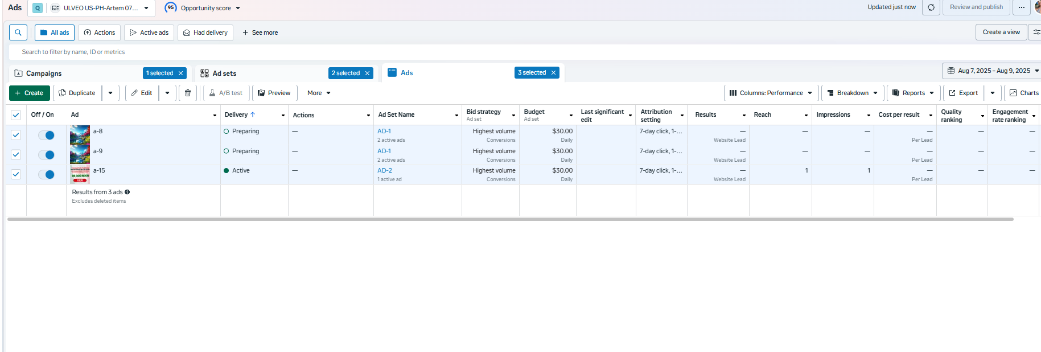The height and width of the screenshot is (352, 1041).
Task: Open the three-dots menu beside Review and publish
Action: point(1022,7)
